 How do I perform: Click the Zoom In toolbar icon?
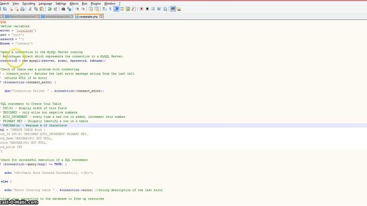point(77,9)
